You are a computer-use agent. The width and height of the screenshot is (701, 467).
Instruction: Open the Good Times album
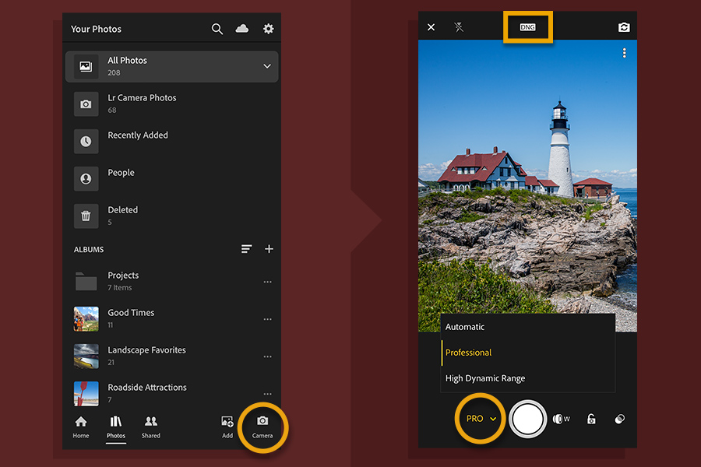(171, 318)
